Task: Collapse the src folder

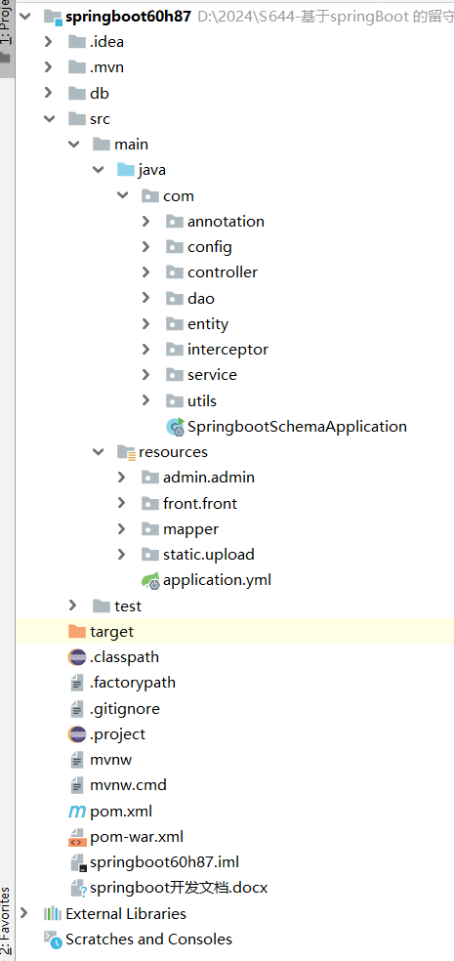Action: point(49,119)
